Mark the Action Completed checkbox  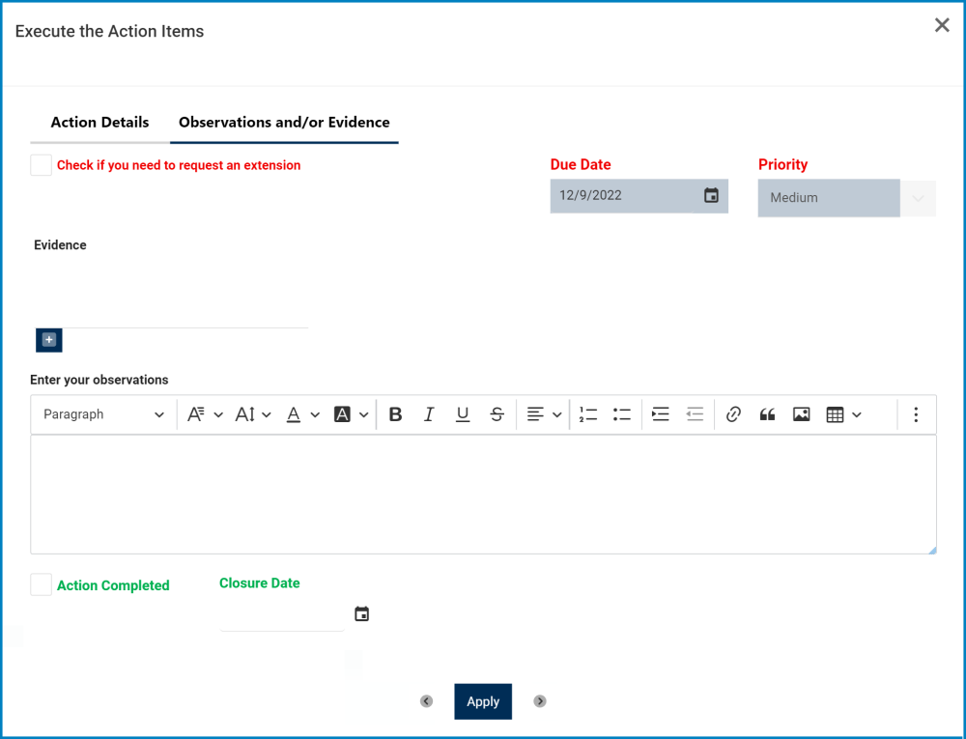(x=42, y=584)
